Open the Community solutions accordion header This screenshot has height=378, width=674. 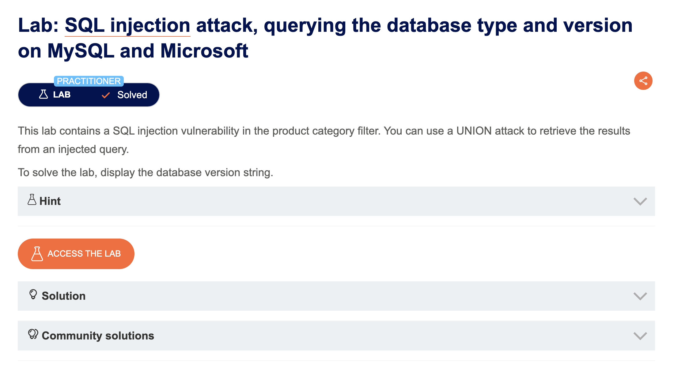(336, 335)
